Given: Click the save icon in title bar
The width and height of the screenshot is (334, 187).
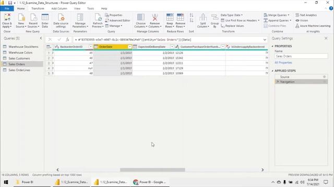Looking at the screenshot, I should 10,3.
